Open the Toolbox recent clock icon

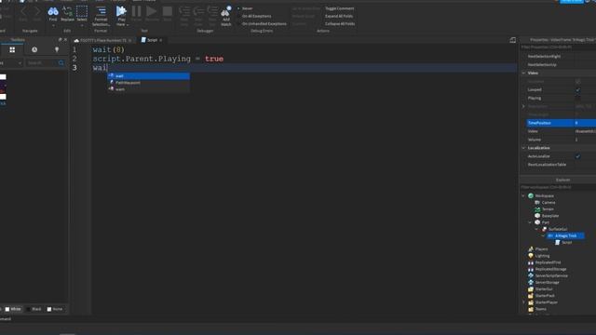[34, 49]
